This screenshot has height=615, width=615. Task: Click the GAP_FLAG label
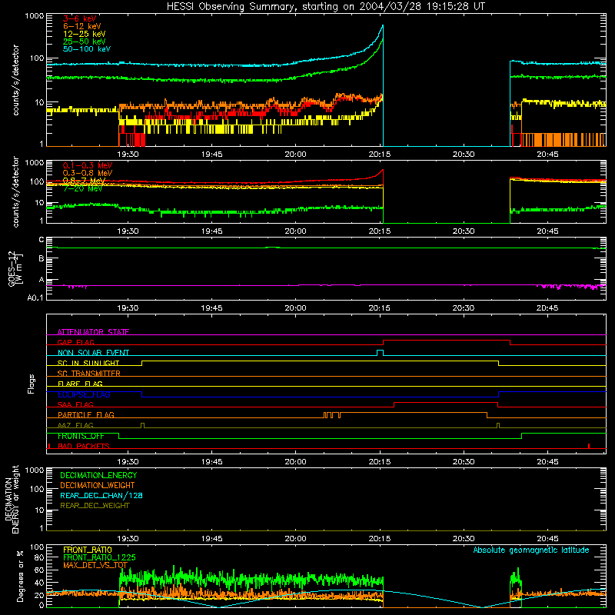click(x=75, y=342)
